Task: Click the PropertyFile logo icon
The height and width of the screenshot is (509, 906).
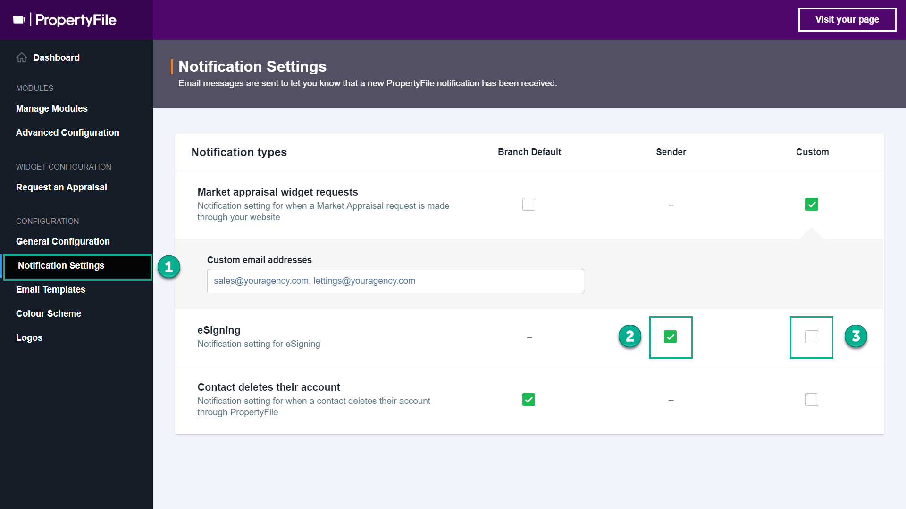Action: click(19, 20)
